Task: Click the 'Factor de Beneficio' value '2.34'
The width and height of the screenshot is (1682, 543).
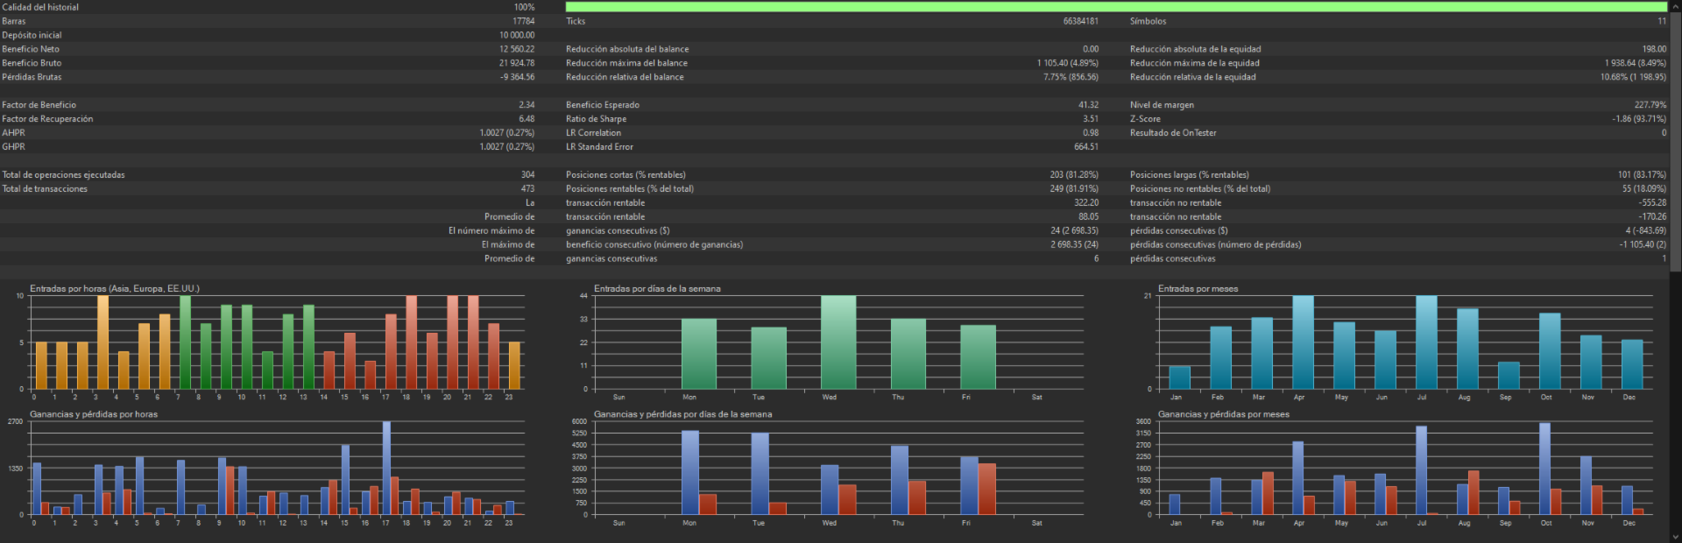Action: [527, 105]
